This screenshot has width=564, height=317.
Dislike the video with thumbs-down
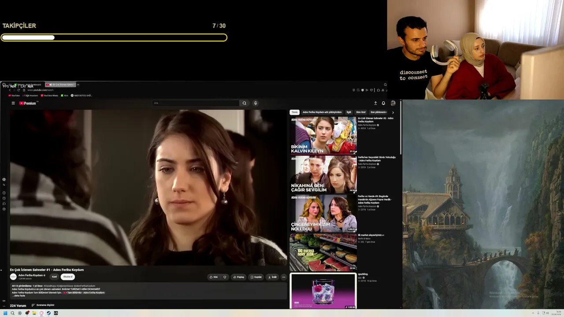[225, 277]
